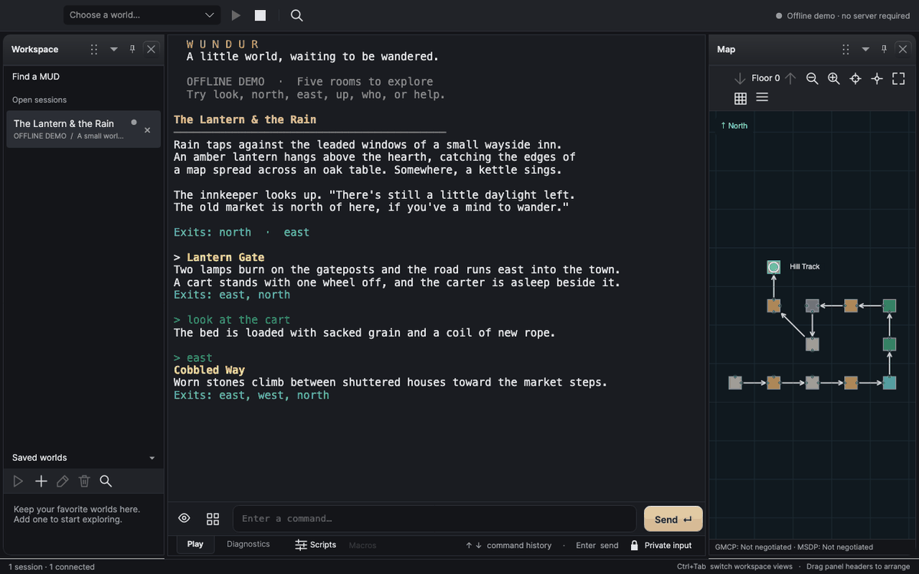Click the plain crosshair locate icon in Map
Screen dimensions: 919x574
[x=877, y=78]
